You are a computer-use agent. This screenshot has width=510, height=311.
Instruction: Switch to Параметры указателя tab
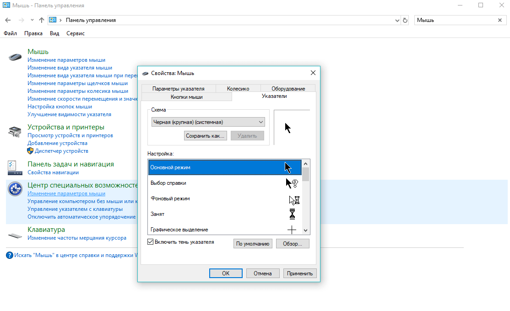point(178,88)
